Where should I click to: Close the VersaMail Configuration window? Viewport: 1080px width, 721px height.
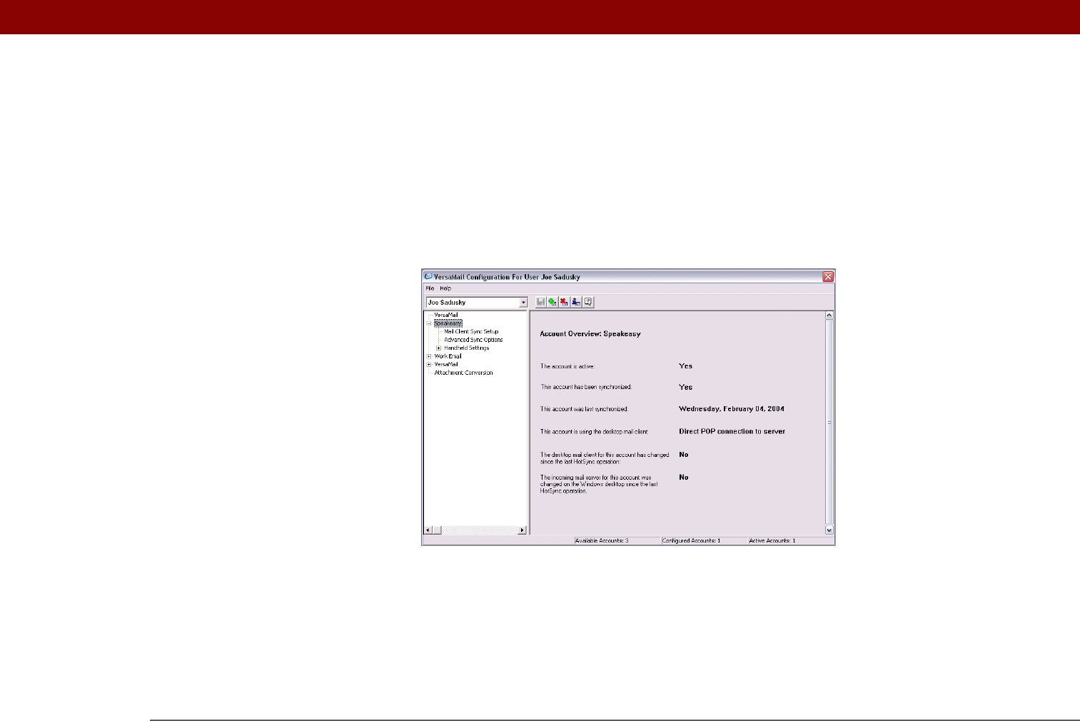click(x=828, y=276)
